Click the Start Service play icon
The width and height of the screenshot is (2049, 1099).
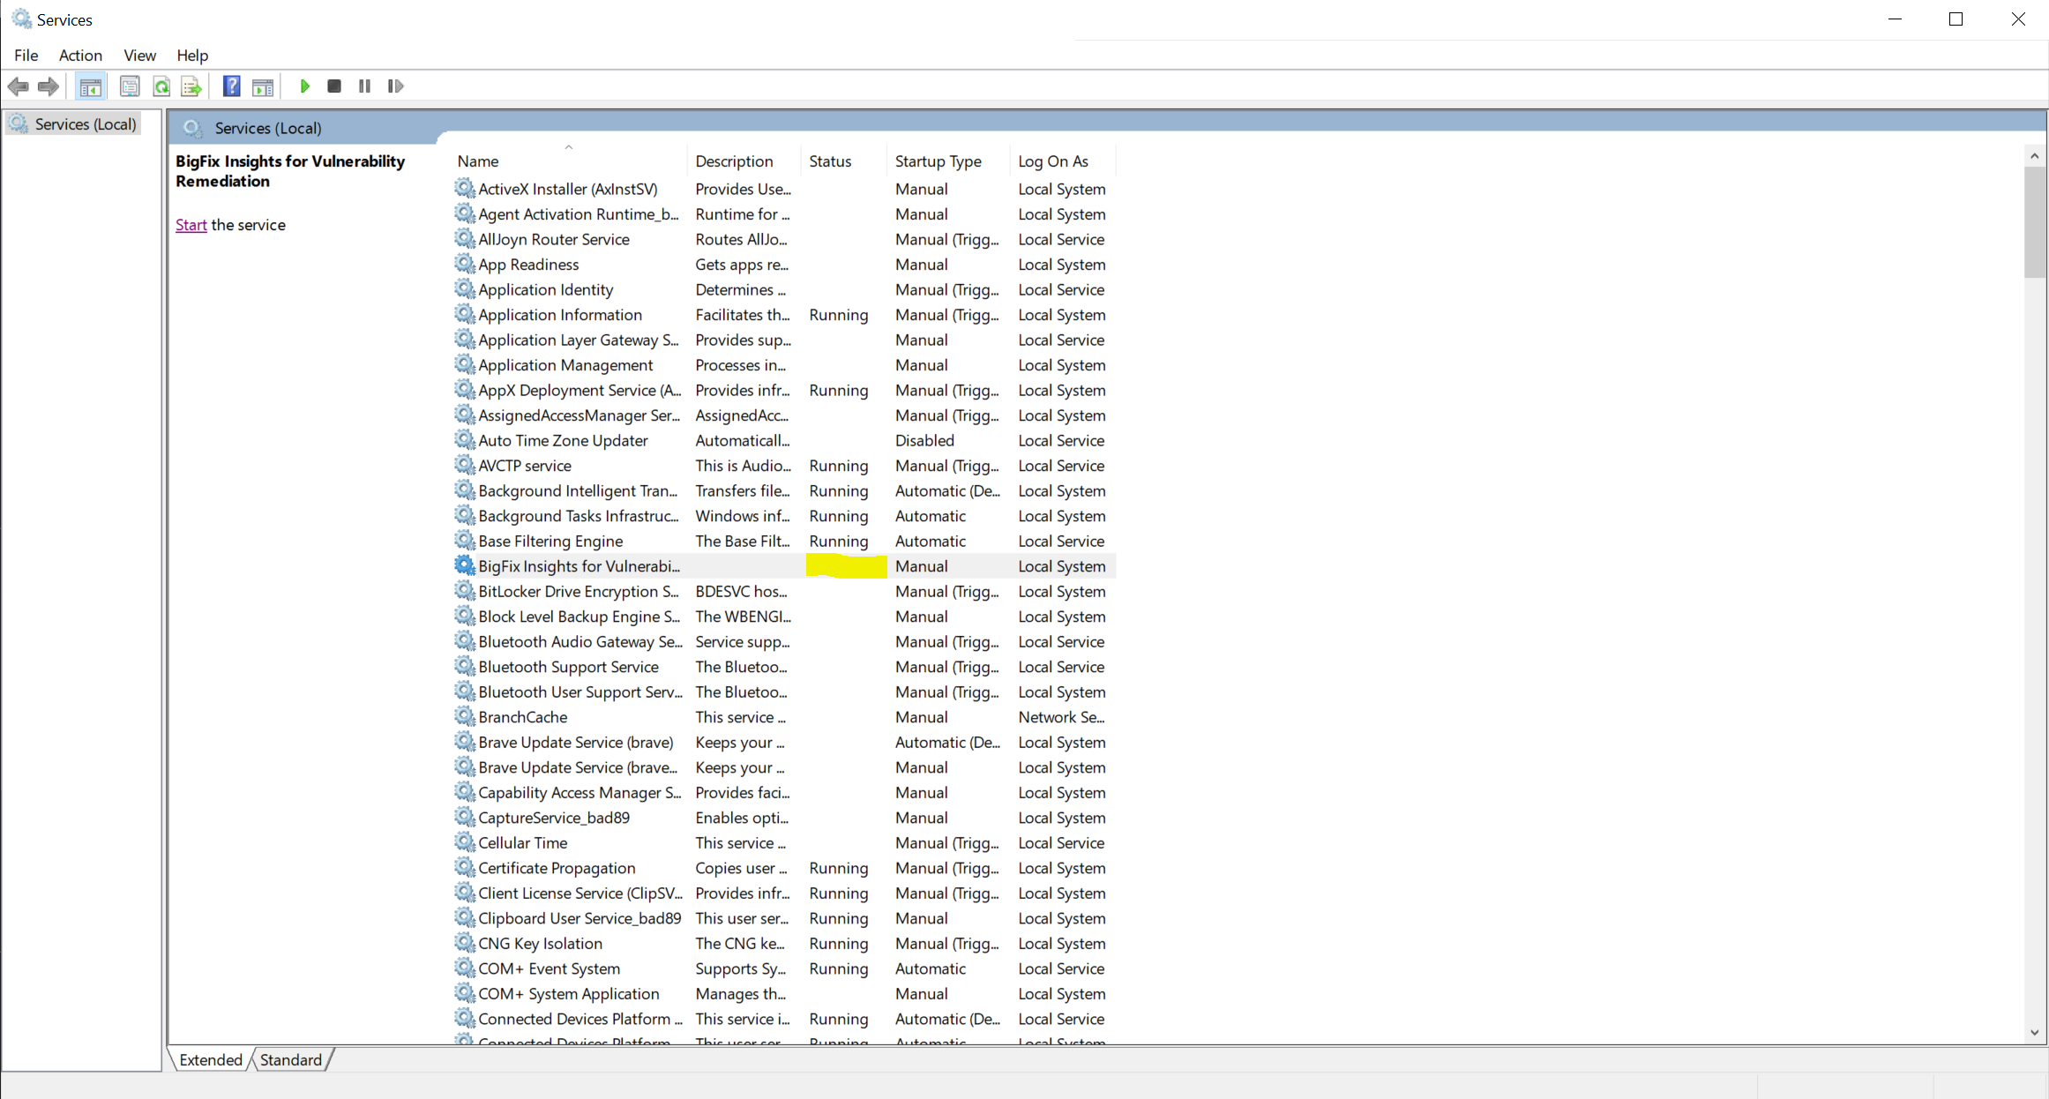(x=305, y=86)
